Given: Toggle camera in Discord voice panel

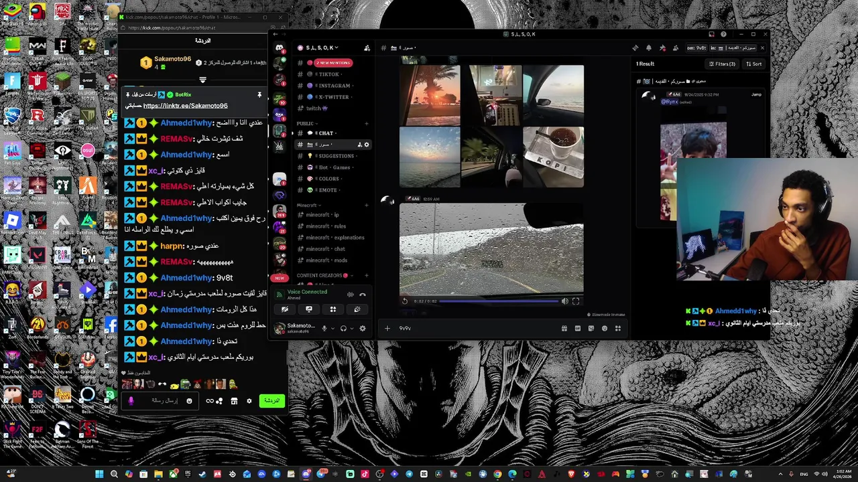Looking at the screenshot, I should coord(285,309).
